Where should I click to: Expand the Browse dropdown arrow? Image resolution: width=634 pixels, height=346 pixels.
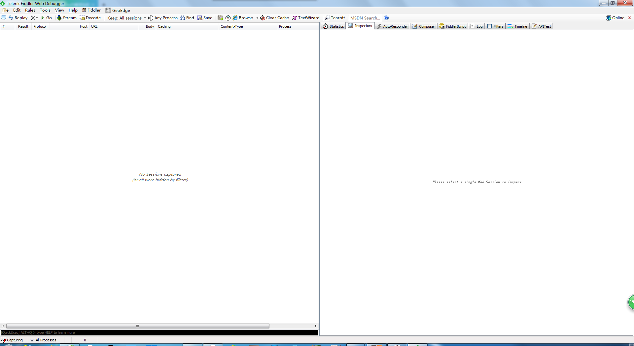pos(257,18)
